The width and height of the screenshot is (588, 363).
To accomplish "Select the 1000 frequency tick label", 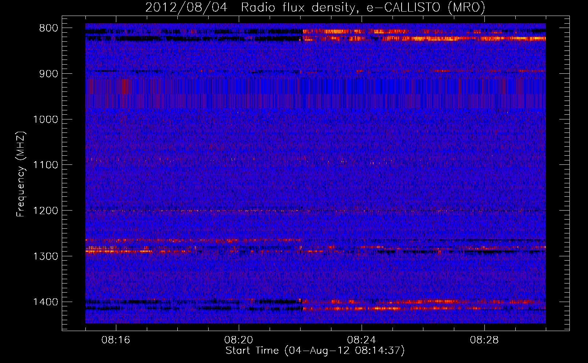I will (x=45, y=119).
